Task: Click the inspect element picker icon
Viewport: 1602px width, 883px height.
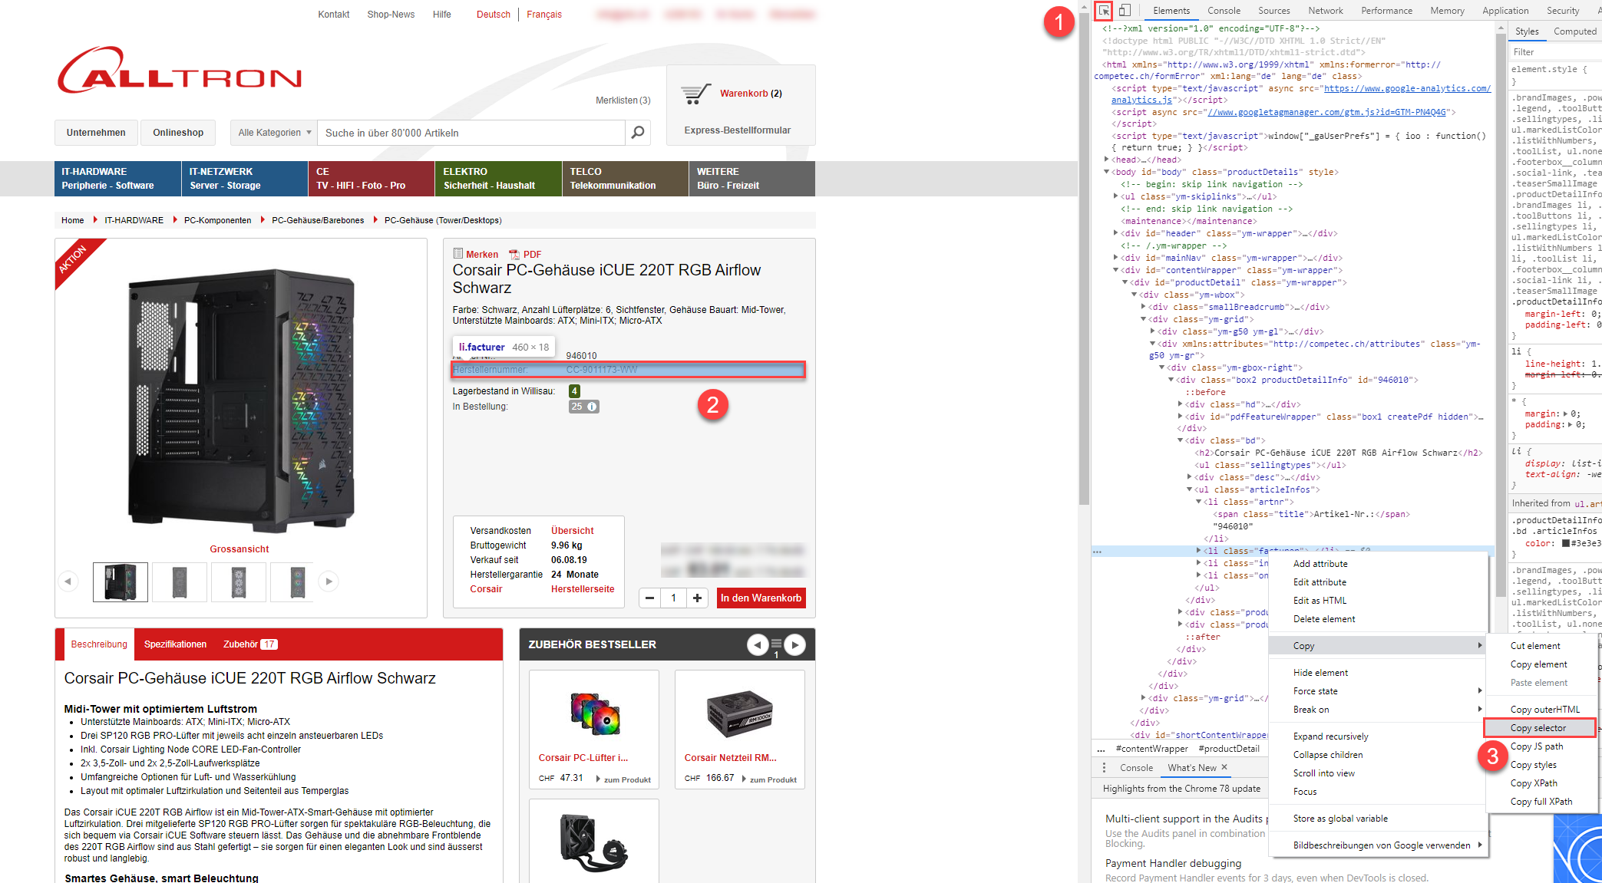Action: [1103, 11]
